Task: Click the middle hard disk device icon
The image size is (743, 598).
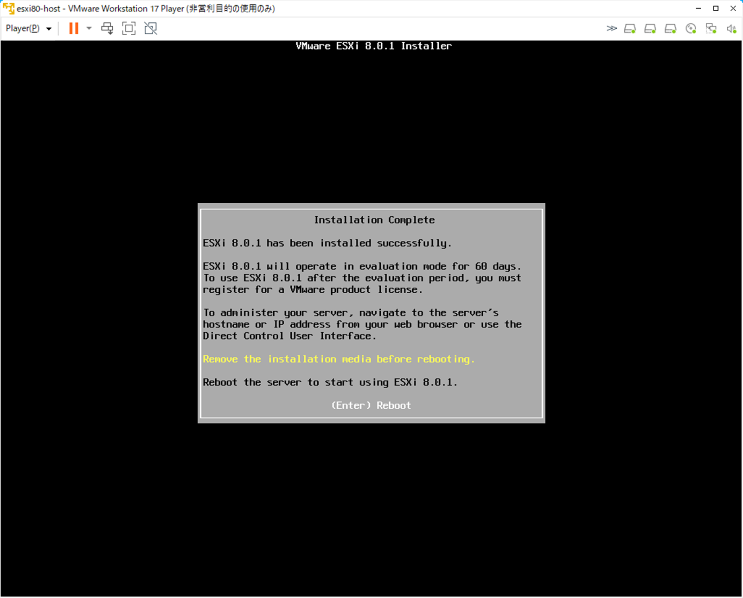Action: (x=650, y=29)
